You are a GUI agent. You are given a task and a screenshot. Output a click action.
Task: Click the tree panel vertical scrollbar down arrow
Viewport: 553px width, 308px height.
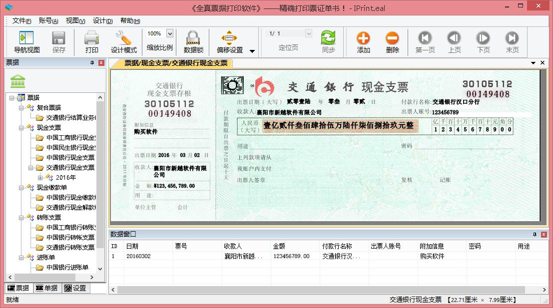[x=100, y=269]
